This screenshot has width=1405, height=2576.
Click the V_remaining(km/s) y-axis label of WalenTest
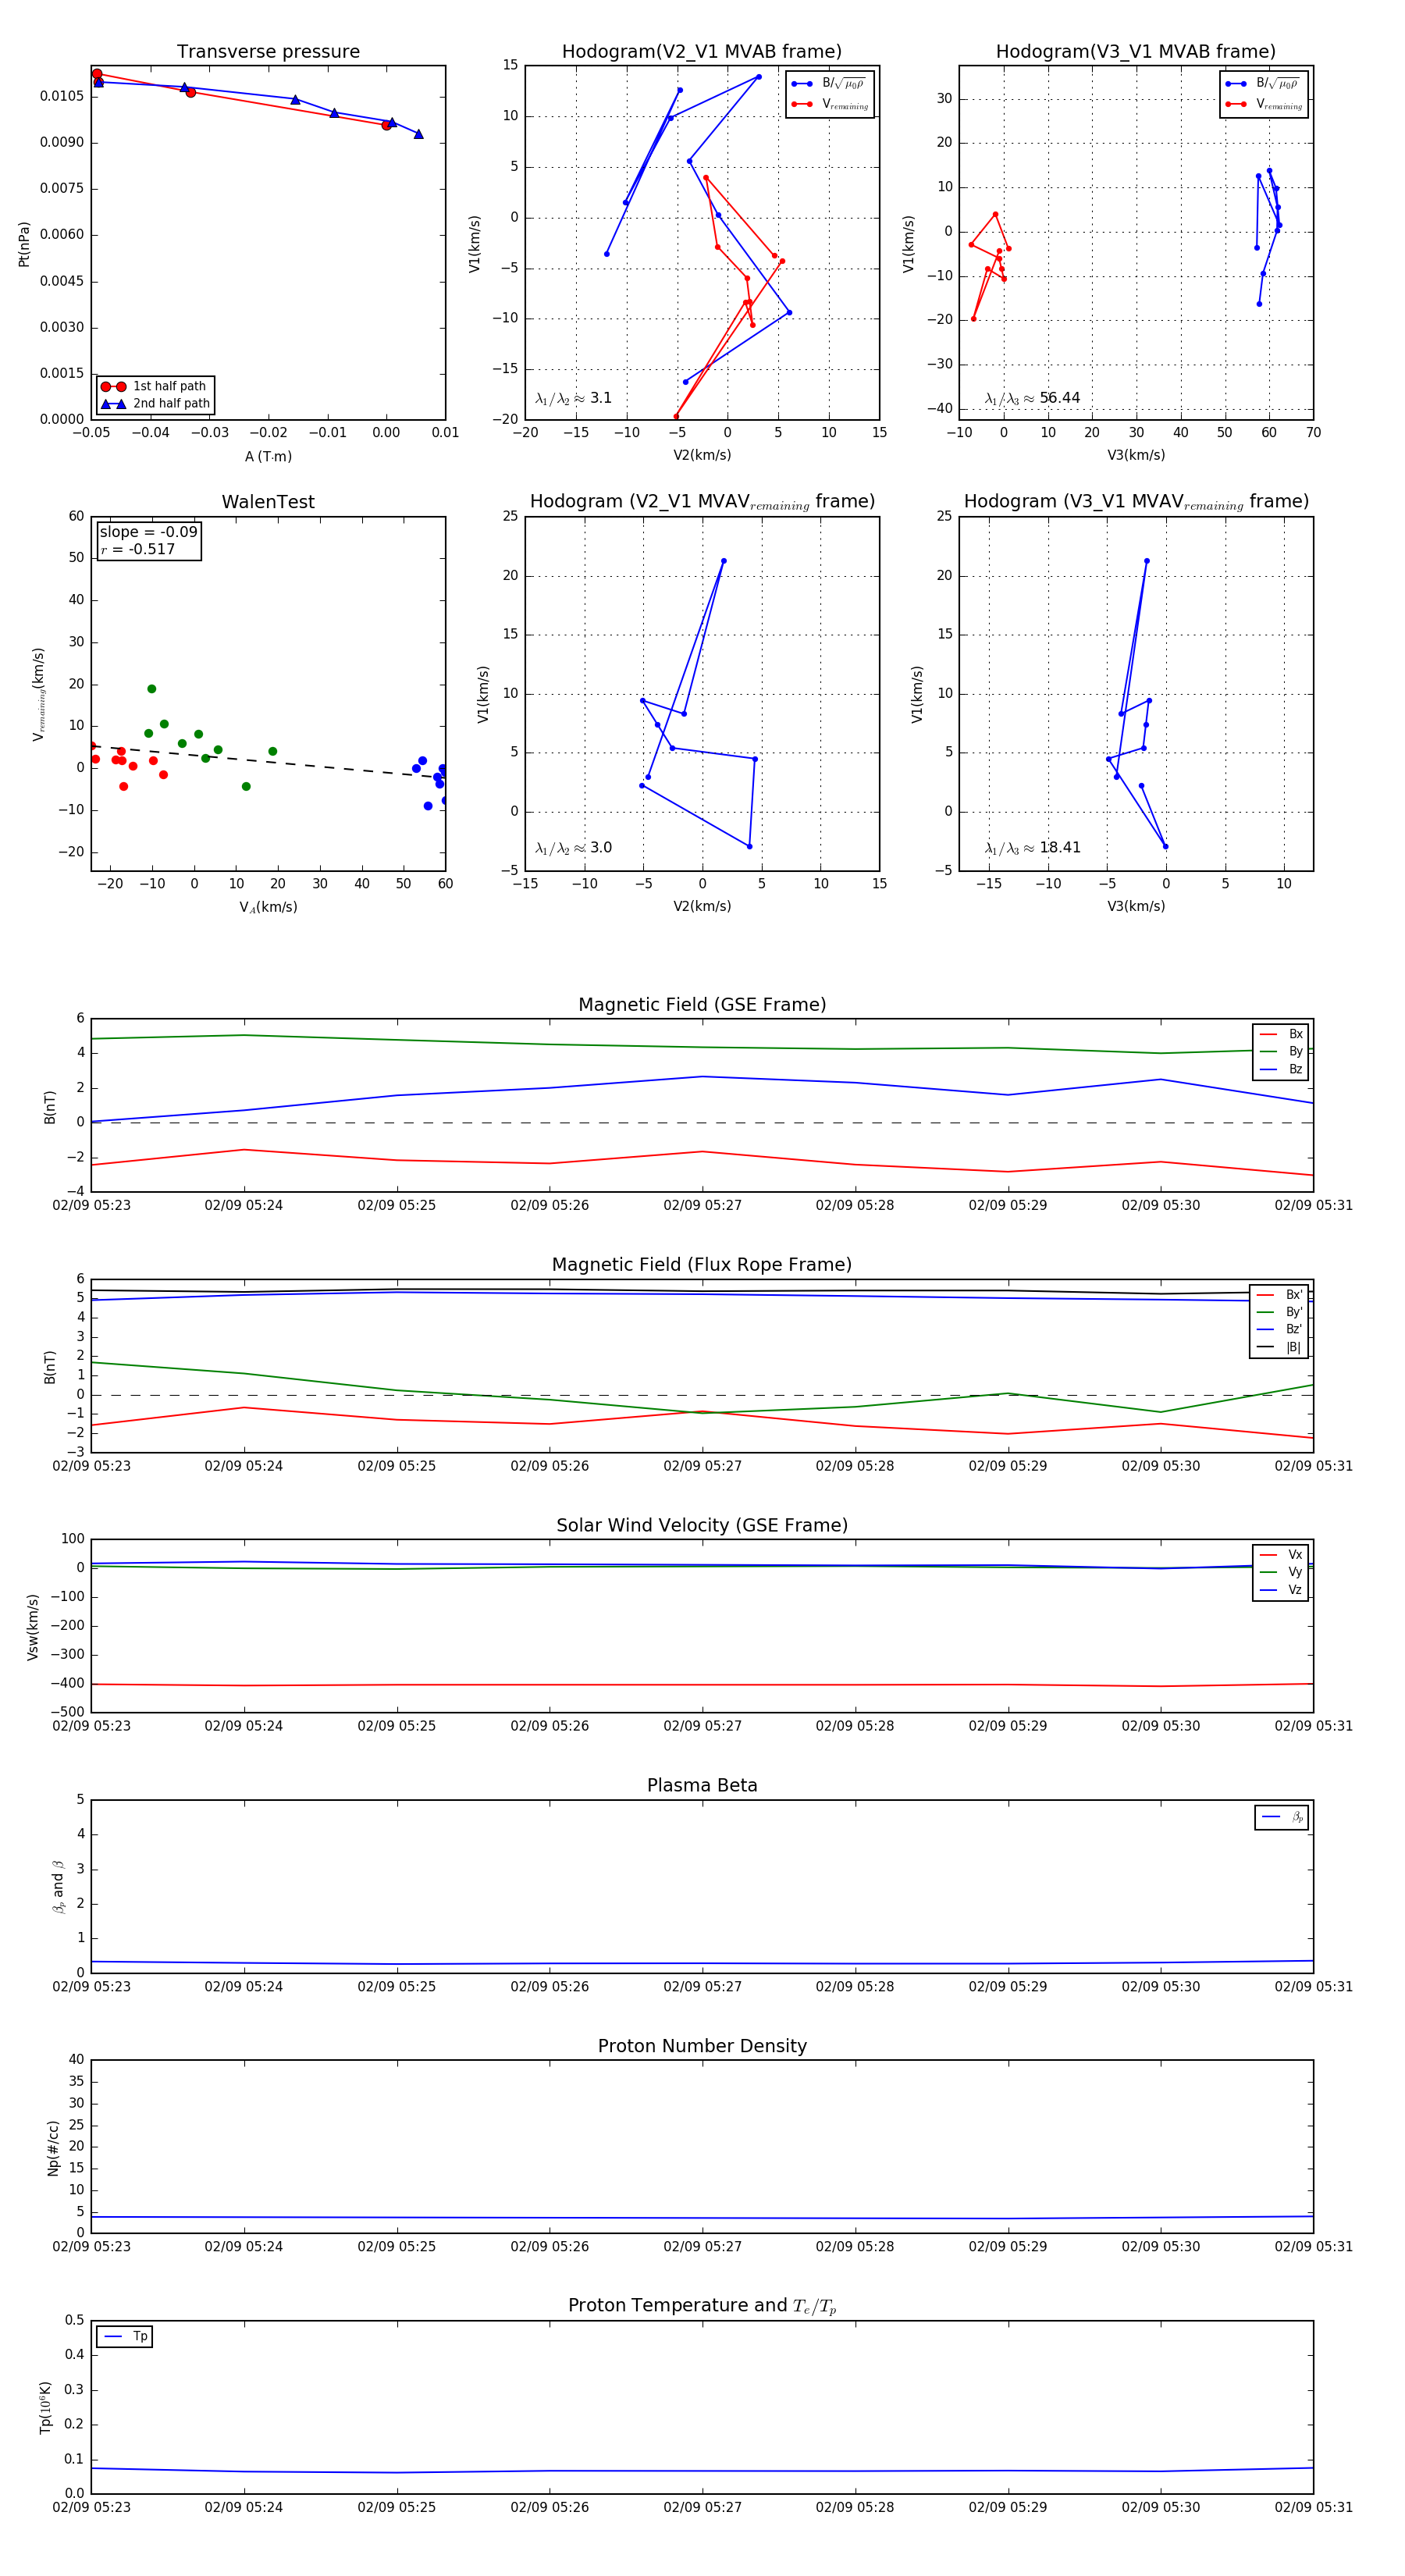coord(38,694)
